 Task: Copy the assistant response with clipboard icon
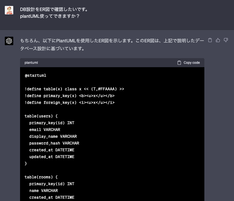[x=210, y=40]
